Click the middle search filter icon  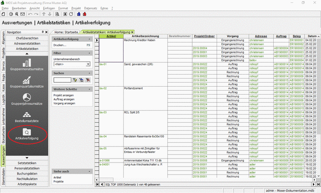[x=81, y=80]
